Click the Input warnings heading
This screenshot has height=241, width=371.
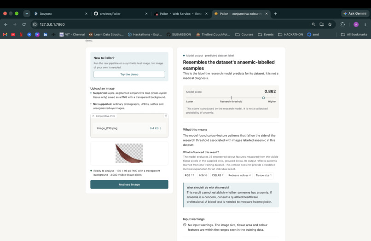(193, 219)
